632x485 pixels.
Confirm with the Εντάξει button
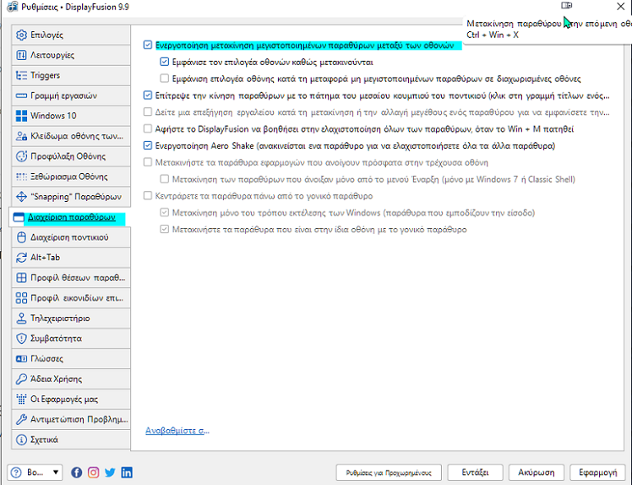(x=475, y=472)
